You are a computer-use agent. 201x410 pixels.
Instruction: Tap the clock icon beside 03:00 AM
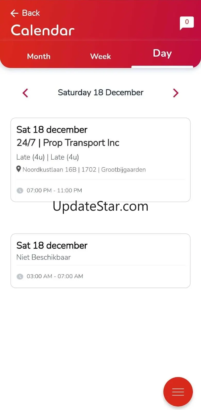coord(20,276)
